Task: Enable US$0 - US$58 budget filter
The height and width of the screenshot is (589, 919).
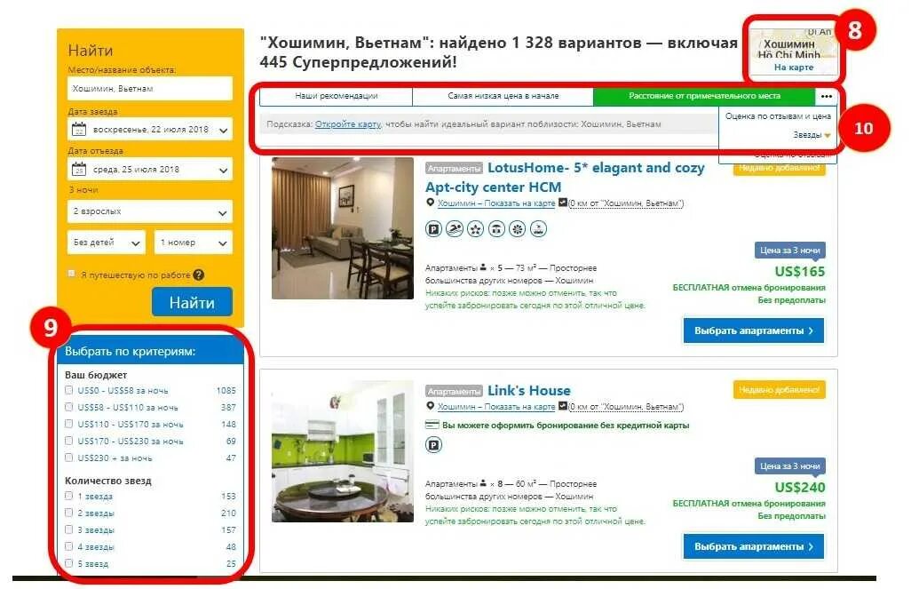Action: 68,390
